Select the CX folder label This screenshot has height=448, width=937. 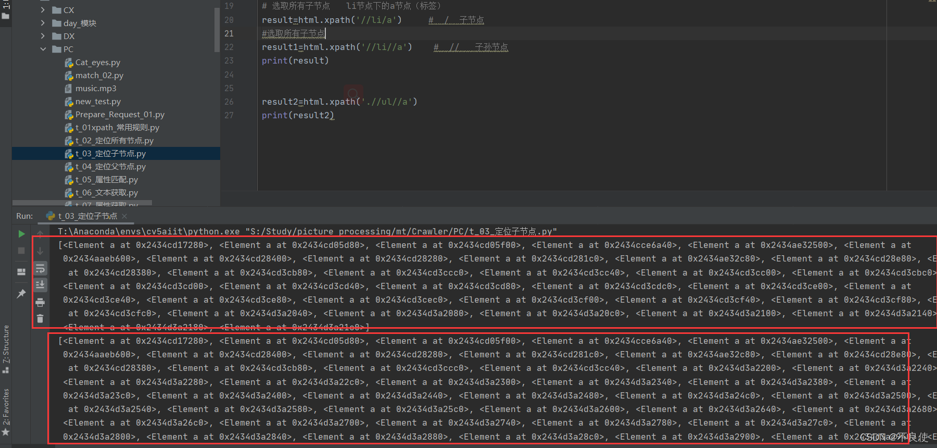pyautogui.click(x=69, y=10)
